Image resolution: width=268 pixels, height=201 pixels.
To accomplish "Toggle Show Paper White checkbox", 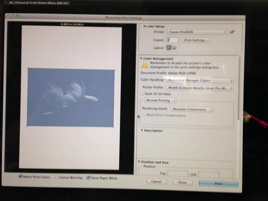I will 88,178.
